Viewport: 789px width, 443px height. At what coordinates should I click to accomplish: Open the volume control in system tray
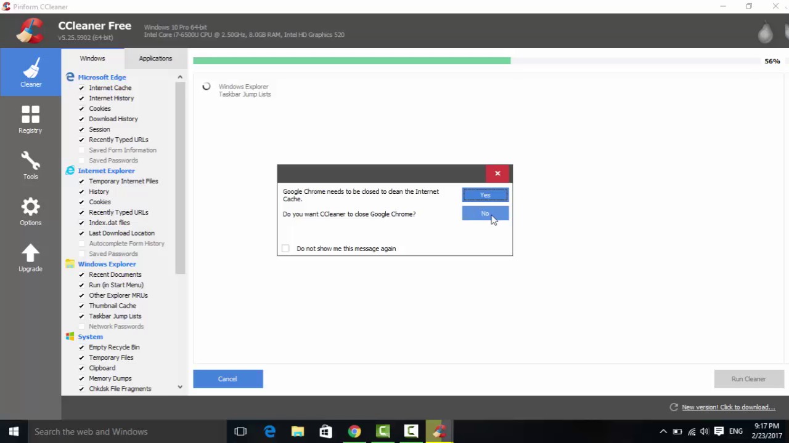[x=705, y=431]
